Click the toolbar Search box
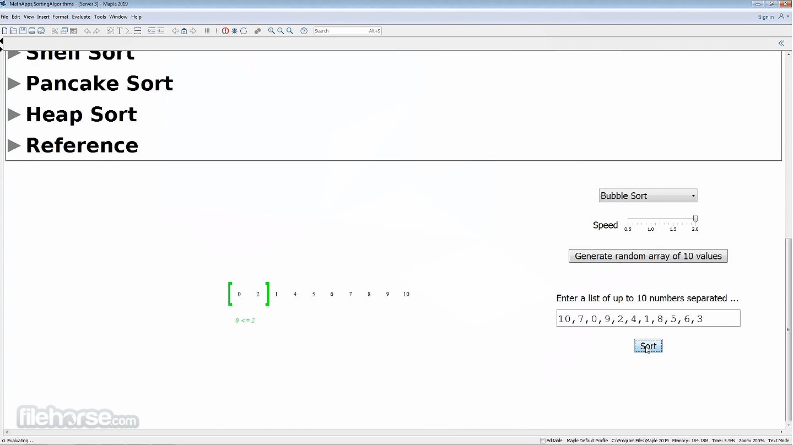 point(348,31)
